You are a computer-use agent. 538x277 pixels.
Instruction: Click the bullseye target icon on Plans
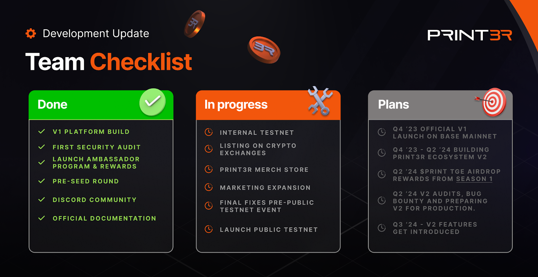491,102
